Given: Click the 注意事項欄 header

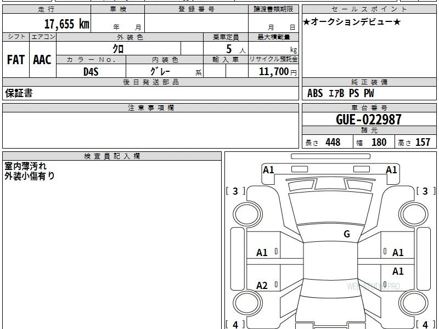Looking at the screenshot, I should coord(150,107).
